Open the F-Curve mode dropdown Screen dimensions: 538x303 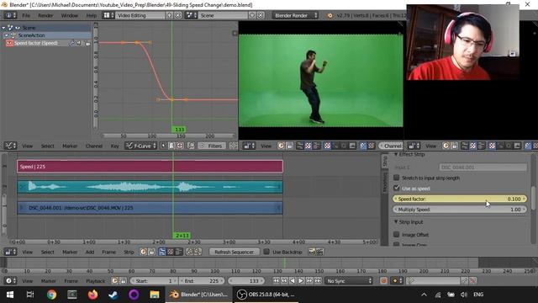[141, 146]
